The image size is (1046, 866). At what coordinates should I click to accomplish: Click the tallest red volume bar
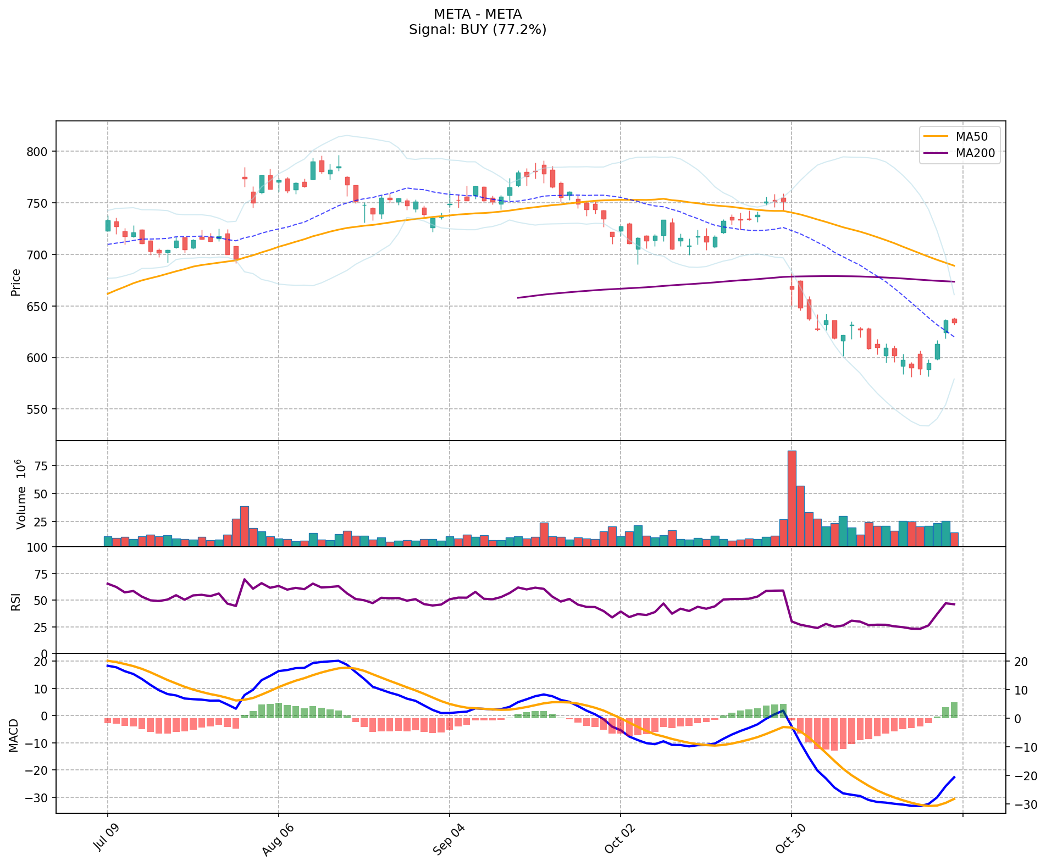[792, 498]
